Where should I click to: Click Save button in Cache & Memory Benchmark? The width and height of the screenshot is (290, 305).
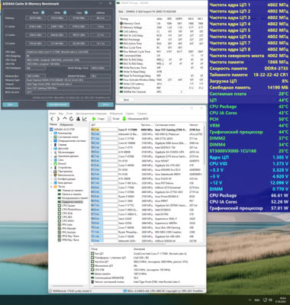pos(11,104)
